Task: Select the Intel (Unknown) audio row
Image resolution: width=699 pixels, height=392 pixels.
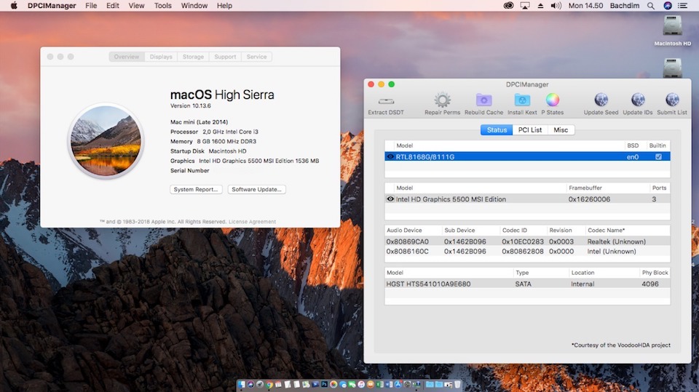Action: [527, 251]
